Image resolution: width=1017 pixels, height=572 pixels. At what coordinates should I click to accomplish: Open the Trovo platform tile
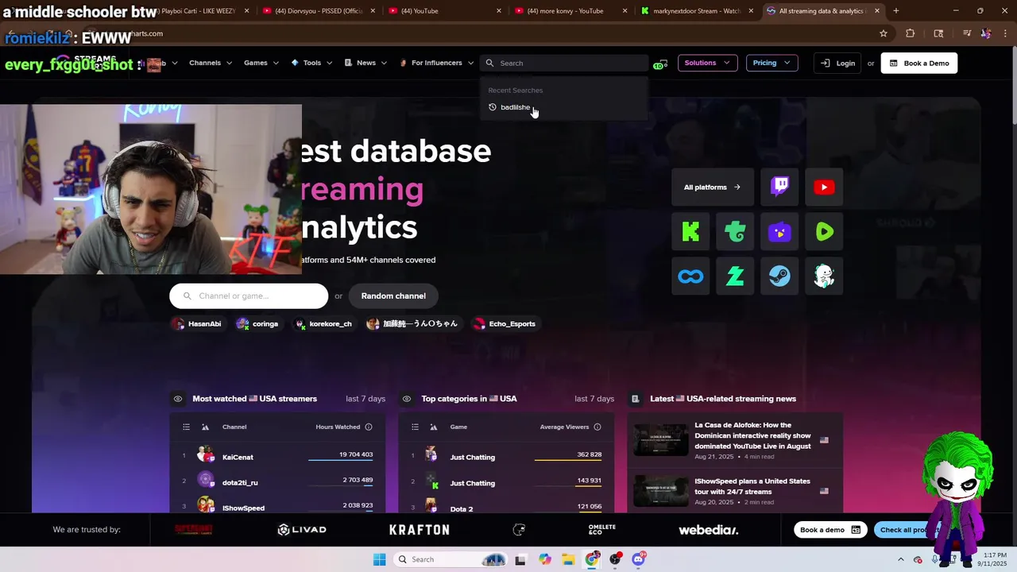pos(735,232)
